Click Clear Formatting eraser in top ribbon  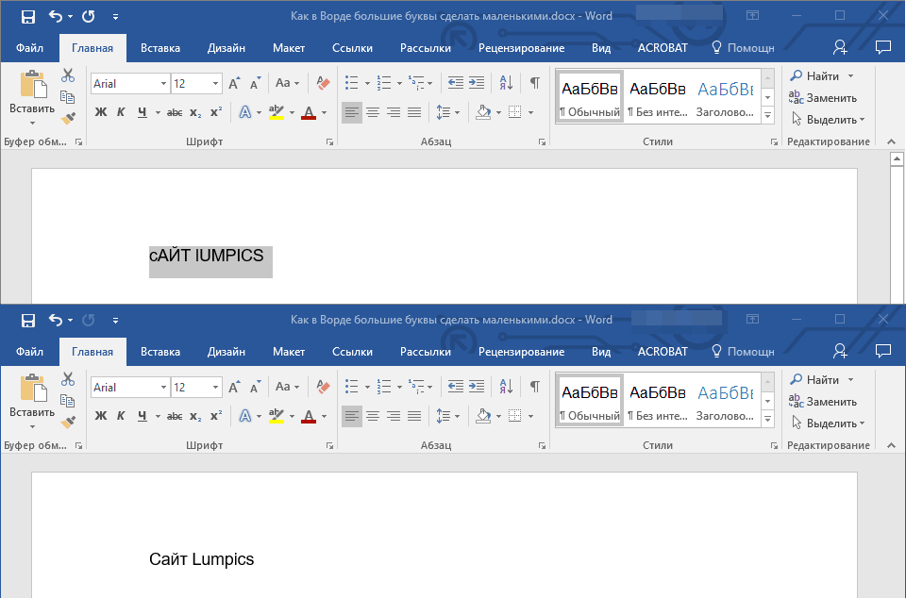click(x=324, y=83)
